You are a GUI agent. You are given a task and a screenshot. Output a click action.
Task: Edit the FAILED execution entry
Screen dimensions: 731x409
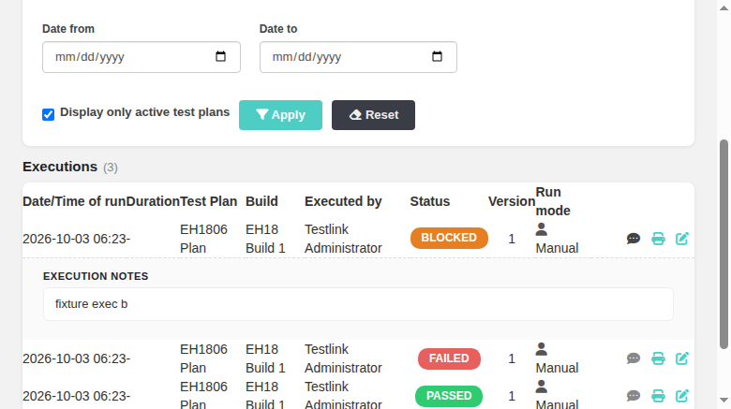(682, 358)
